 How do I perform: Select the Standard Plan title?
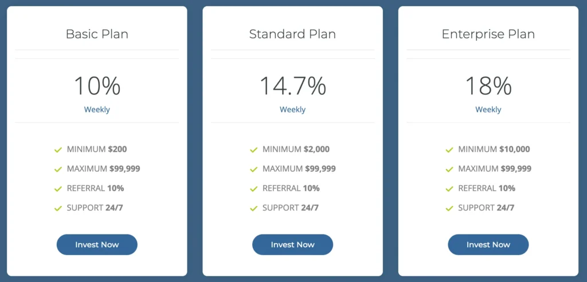click(292, 34)
